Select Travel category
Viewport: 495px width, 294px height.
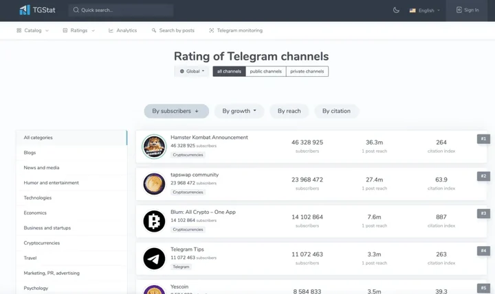(71, 258)
